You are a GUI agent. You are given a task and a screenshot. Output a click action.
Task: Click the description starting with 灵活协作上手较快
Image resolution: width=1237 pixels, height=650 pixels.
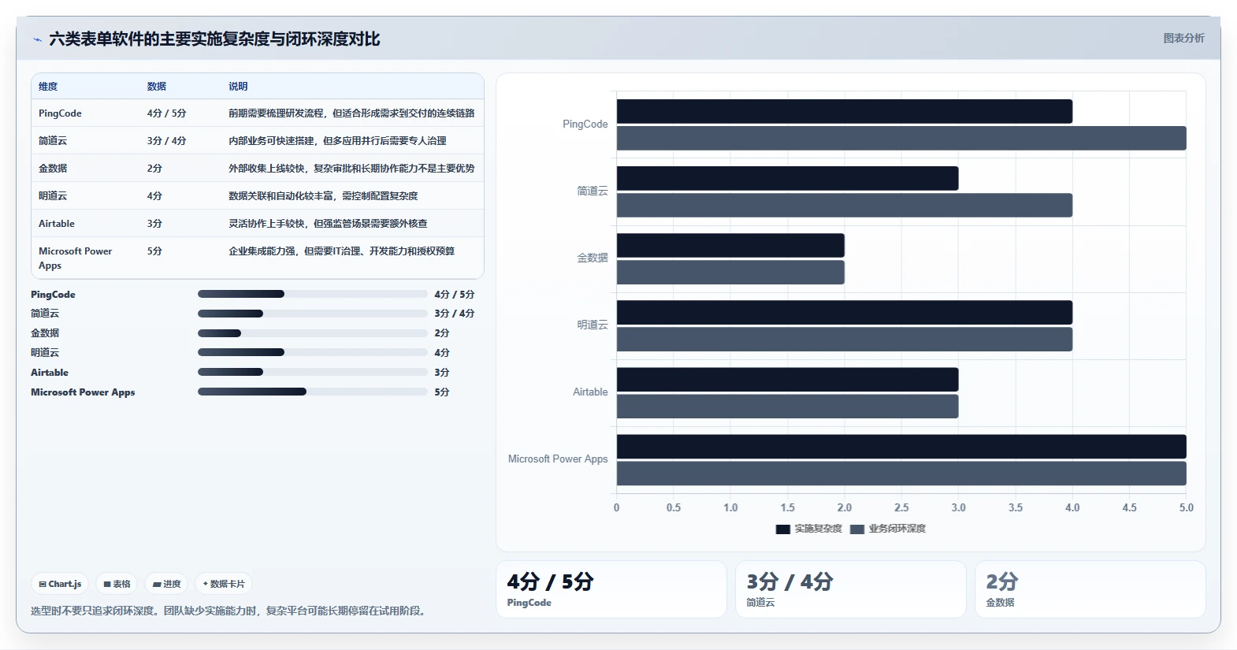pyautogui.click(x=328, y=224)
